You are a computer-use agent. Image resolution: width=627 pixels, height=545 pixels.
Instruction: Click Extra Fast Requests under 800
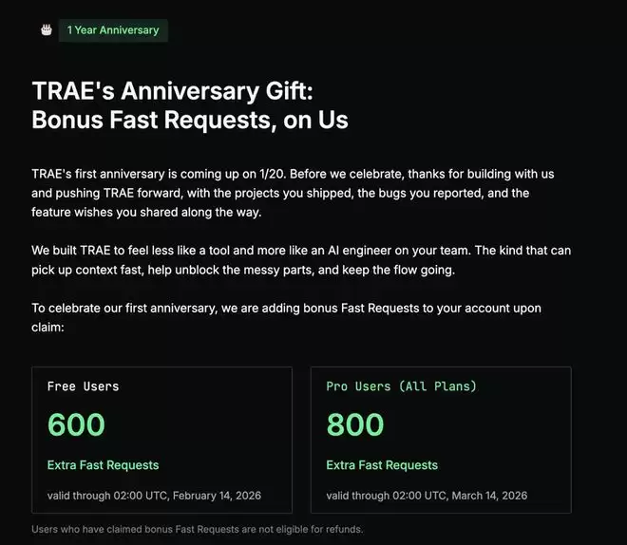(382, 465)
